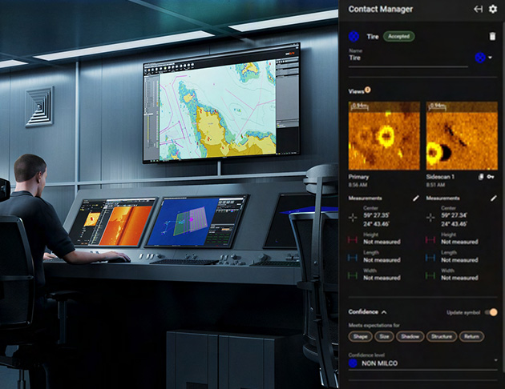Delete the Tire contact
Viewport: 505px width, 389px height.
tap(492, 36)
